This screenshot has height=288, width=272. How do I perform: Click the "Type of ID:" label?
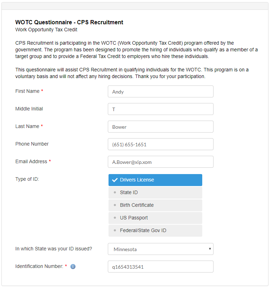tap(27, 179)
